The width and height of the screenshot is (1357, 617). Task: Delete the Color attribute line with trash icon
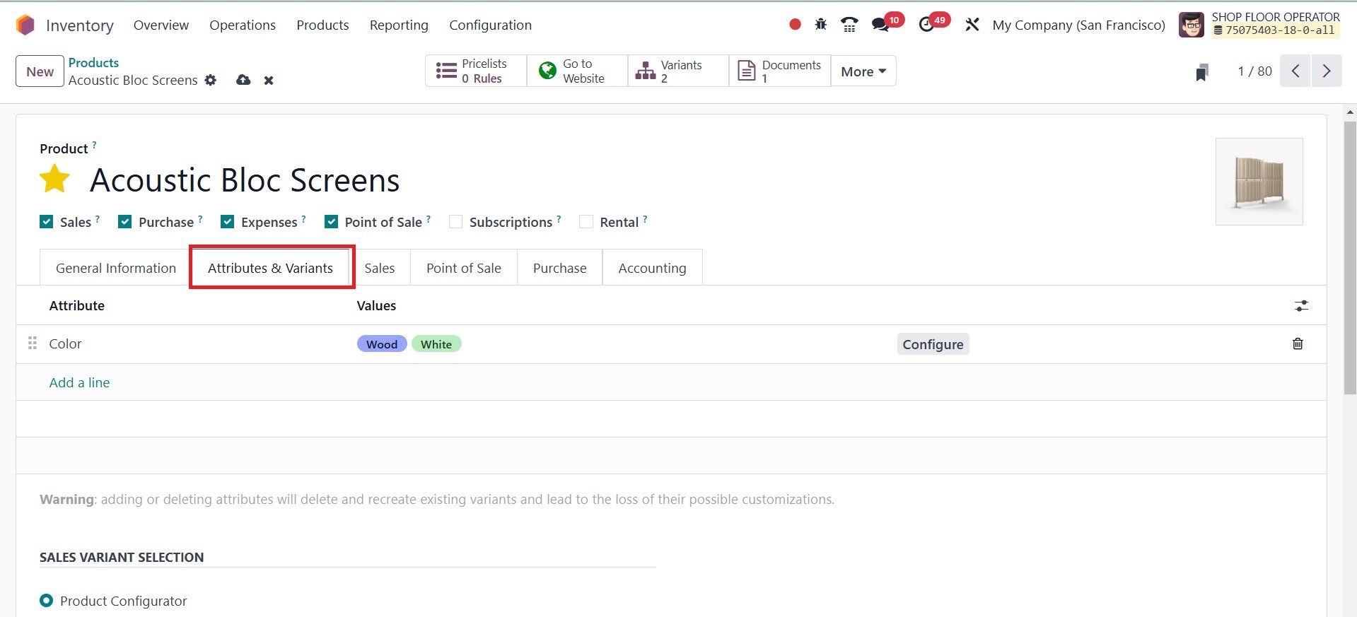tap(1298, 343)
